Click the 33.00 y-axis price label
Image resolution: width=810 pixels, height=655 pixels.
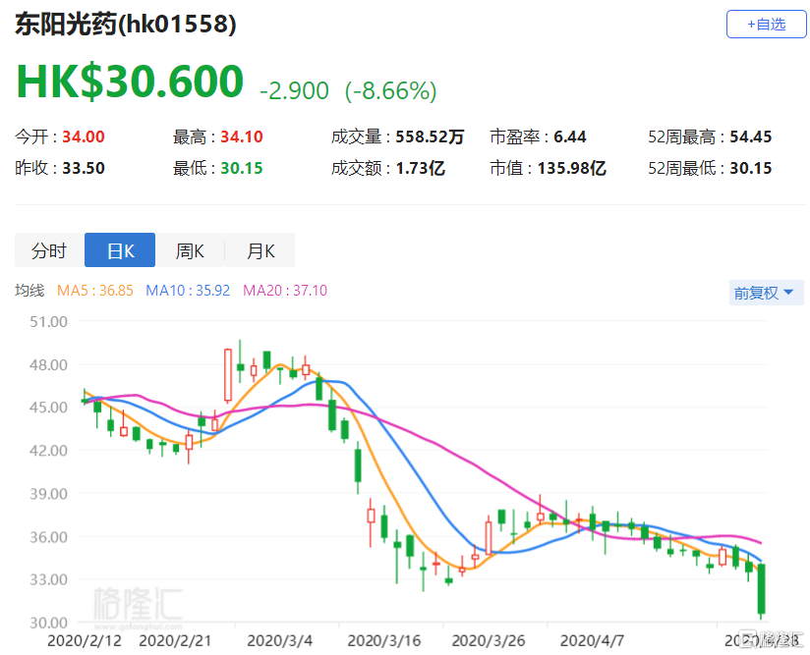[x=48, y=579]
